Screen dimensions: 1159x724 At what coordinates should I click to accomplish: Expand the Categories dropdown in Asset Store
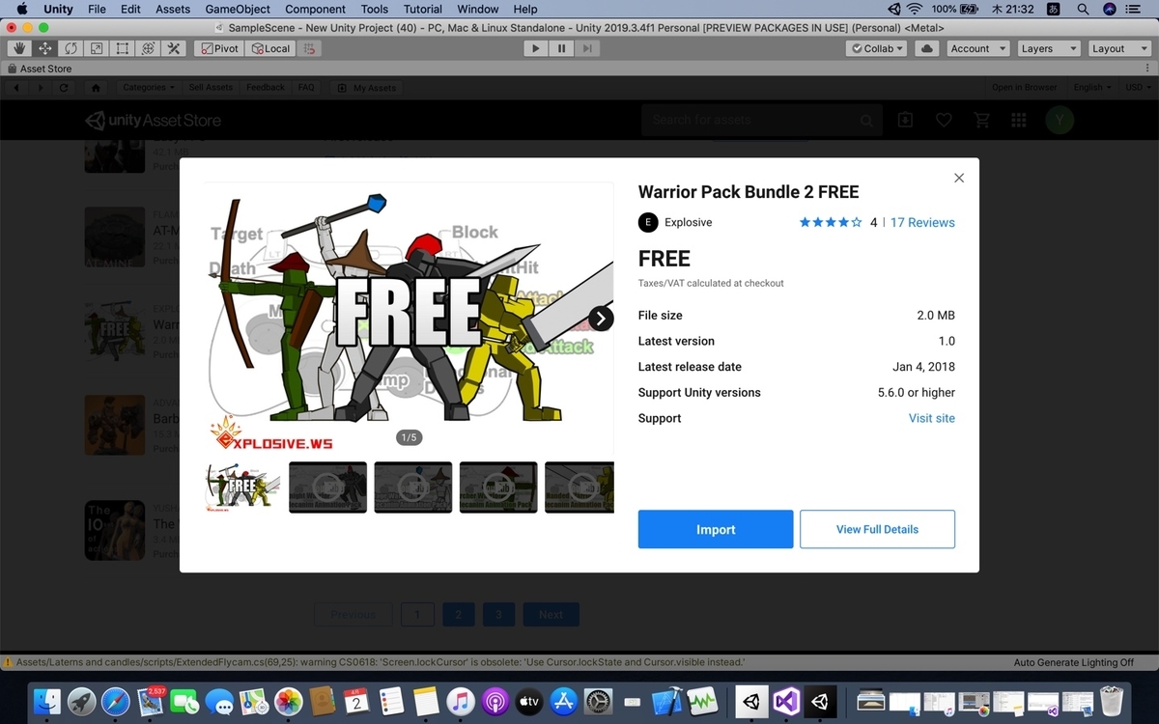(149, 87)
